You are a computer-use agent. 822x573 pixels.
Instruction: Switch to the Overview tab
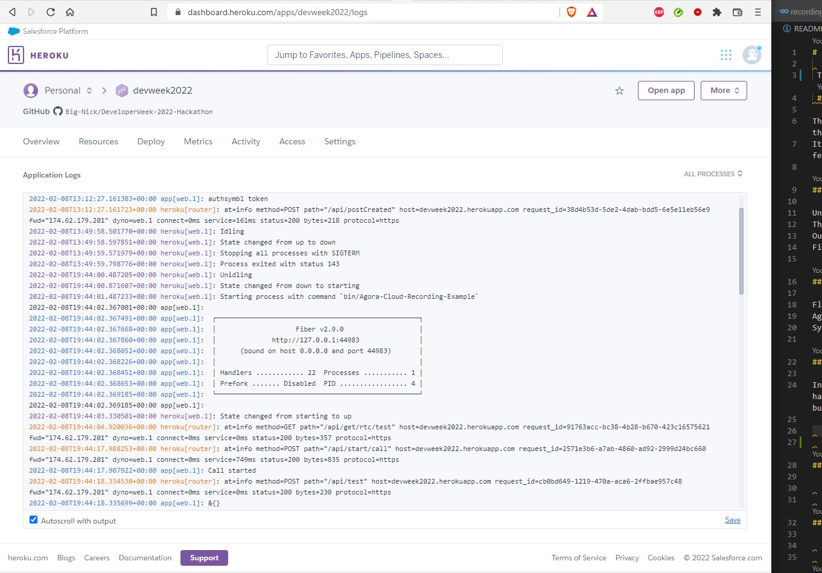pos(41,141)
